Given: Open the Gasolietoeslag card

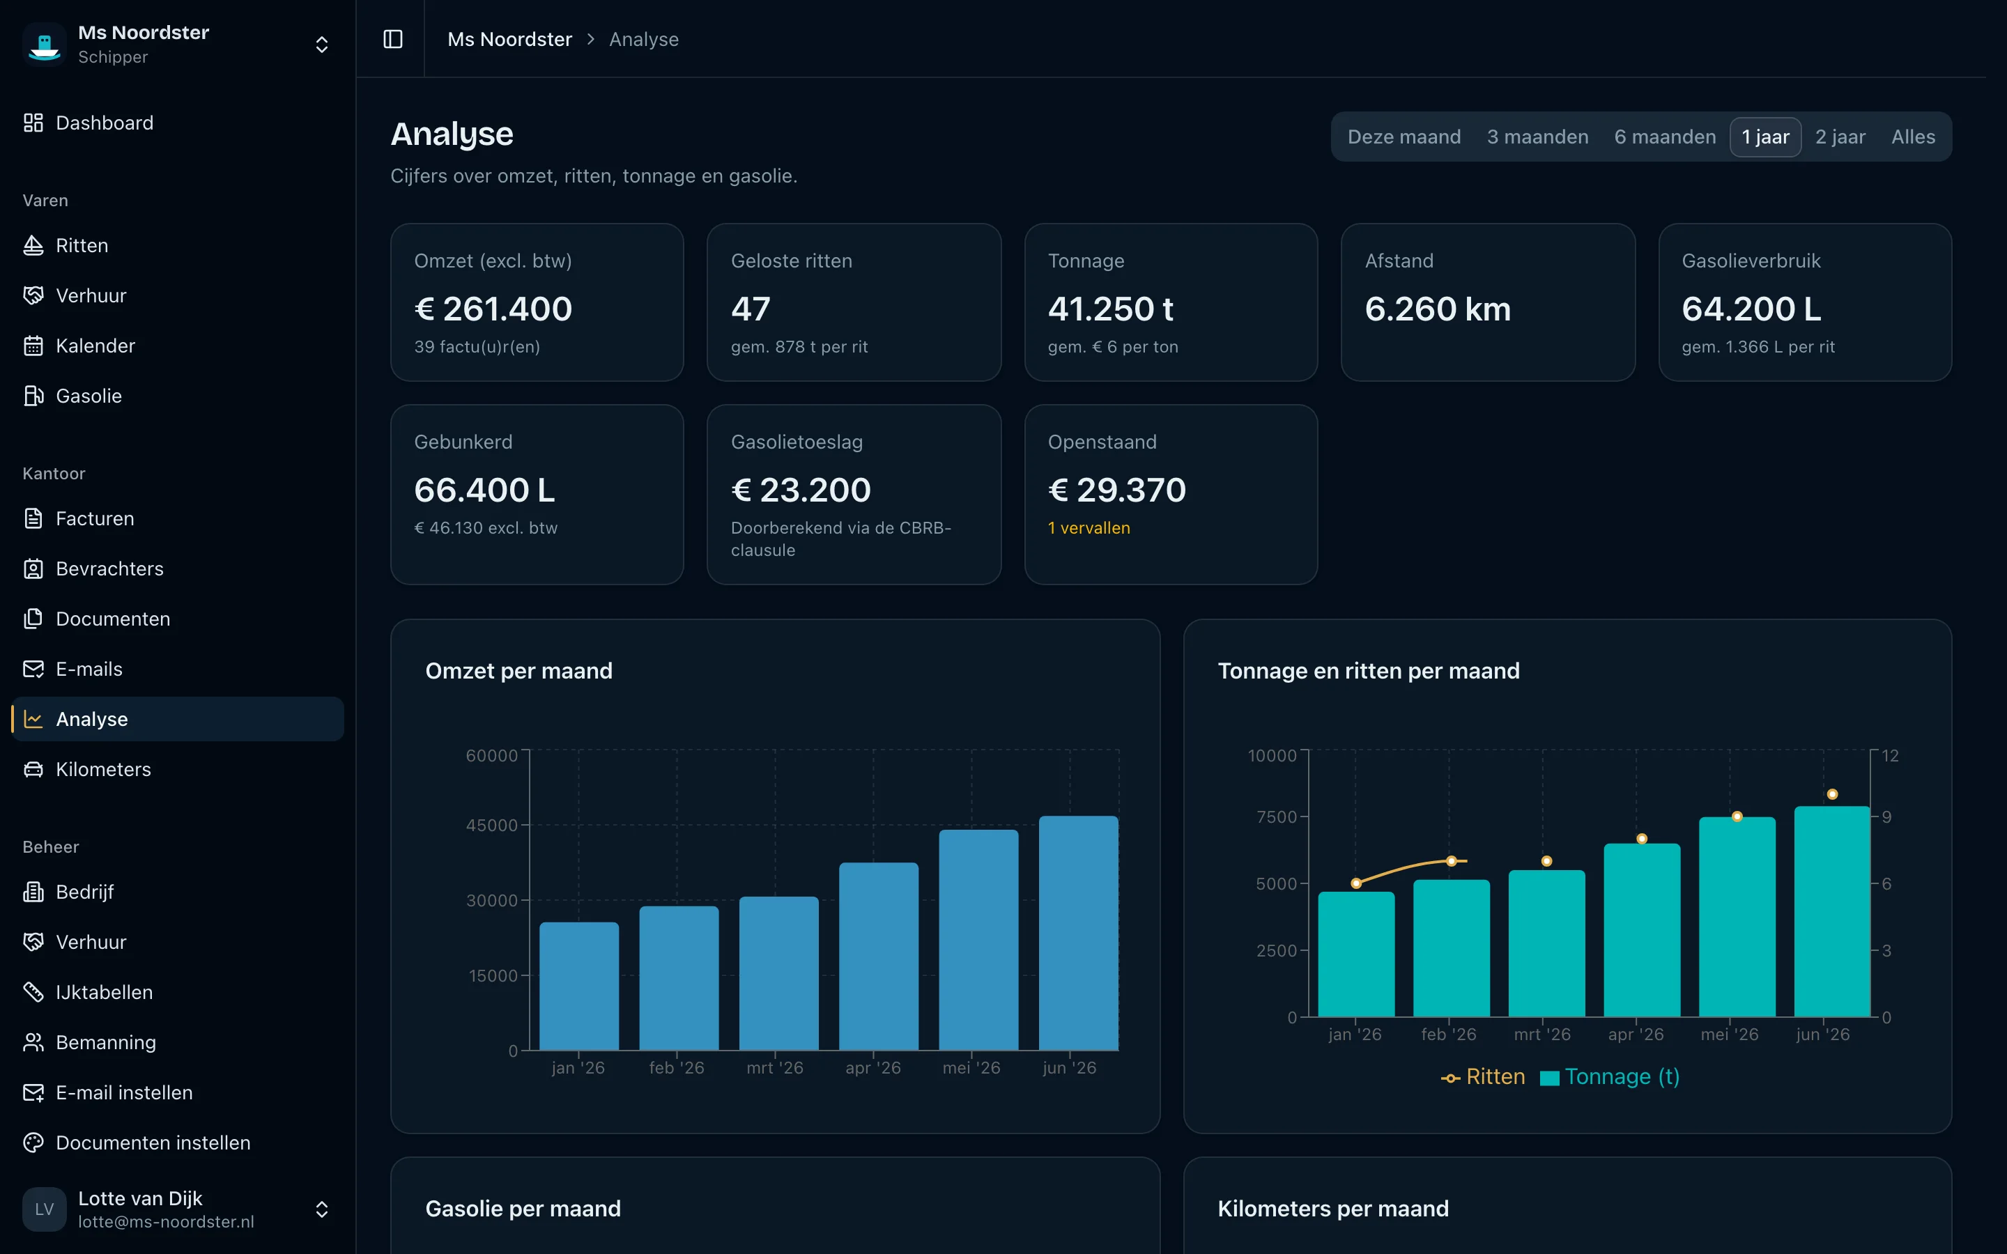Looking at the screenshot, I should pyautogui.click(x=854, y=495).
